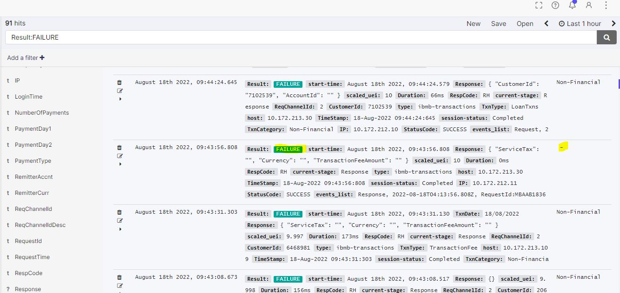This screenshot has width=620, height=293.
Task: Click the IP value 10.172.212.10
Action: pos(376,129)
